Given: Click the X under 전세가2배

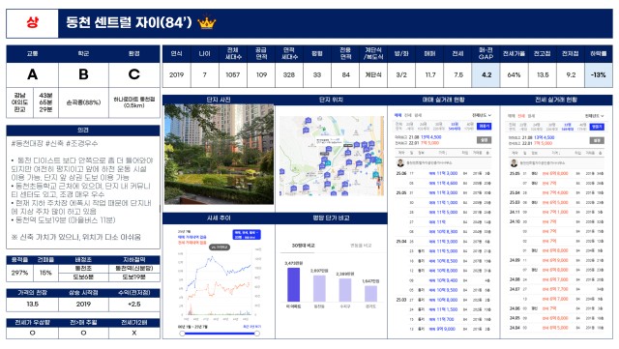Looking at the screenshot, I should click(134, 333).
